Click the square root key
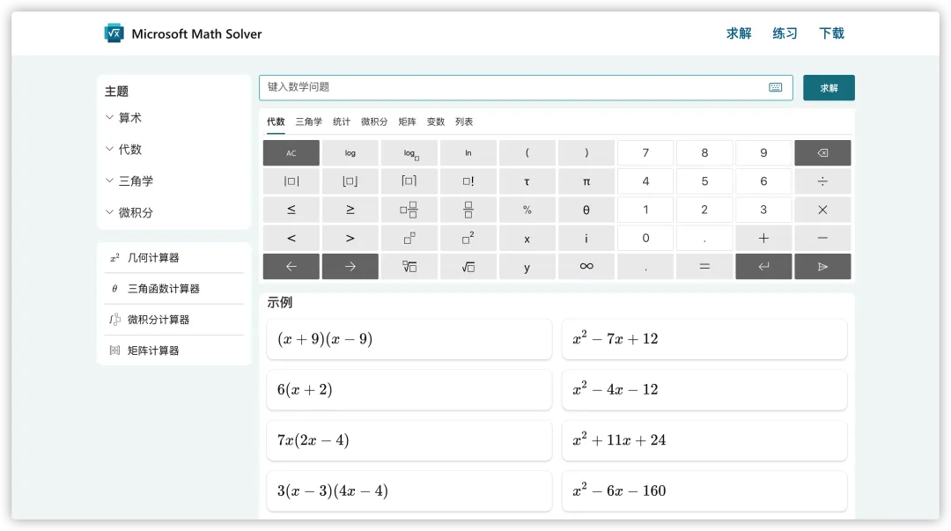 (468, 267)
